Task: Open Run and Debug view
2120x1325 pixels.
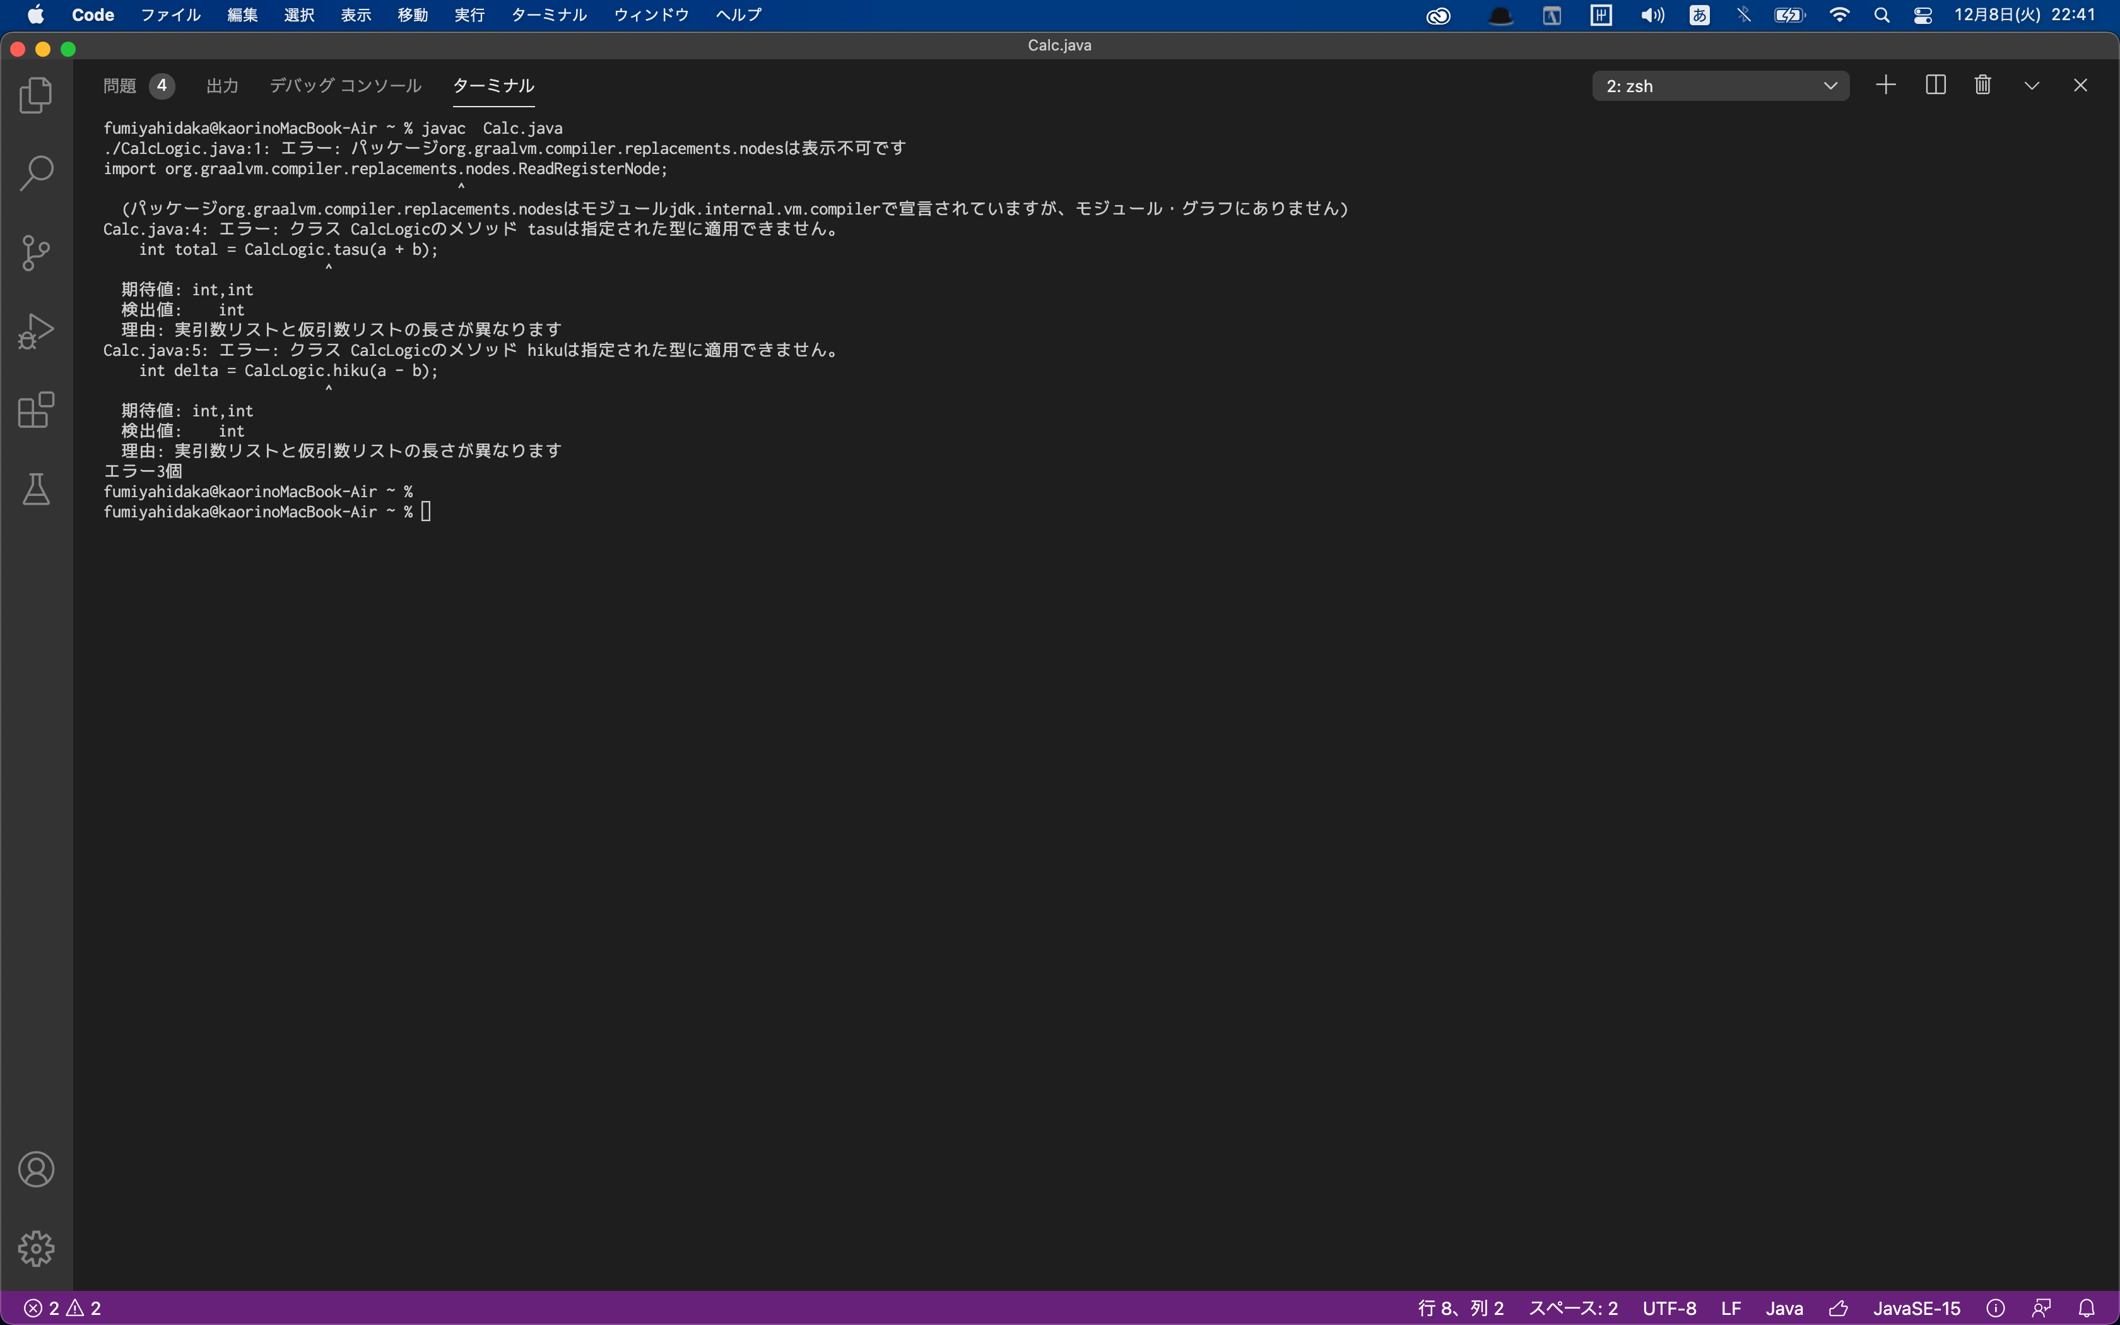Action: [36, 331]
